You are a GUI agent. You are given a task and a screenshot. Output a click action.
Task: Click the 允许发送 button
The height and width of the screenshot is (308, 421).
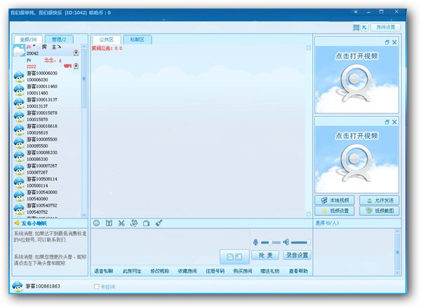click(379, 200)
